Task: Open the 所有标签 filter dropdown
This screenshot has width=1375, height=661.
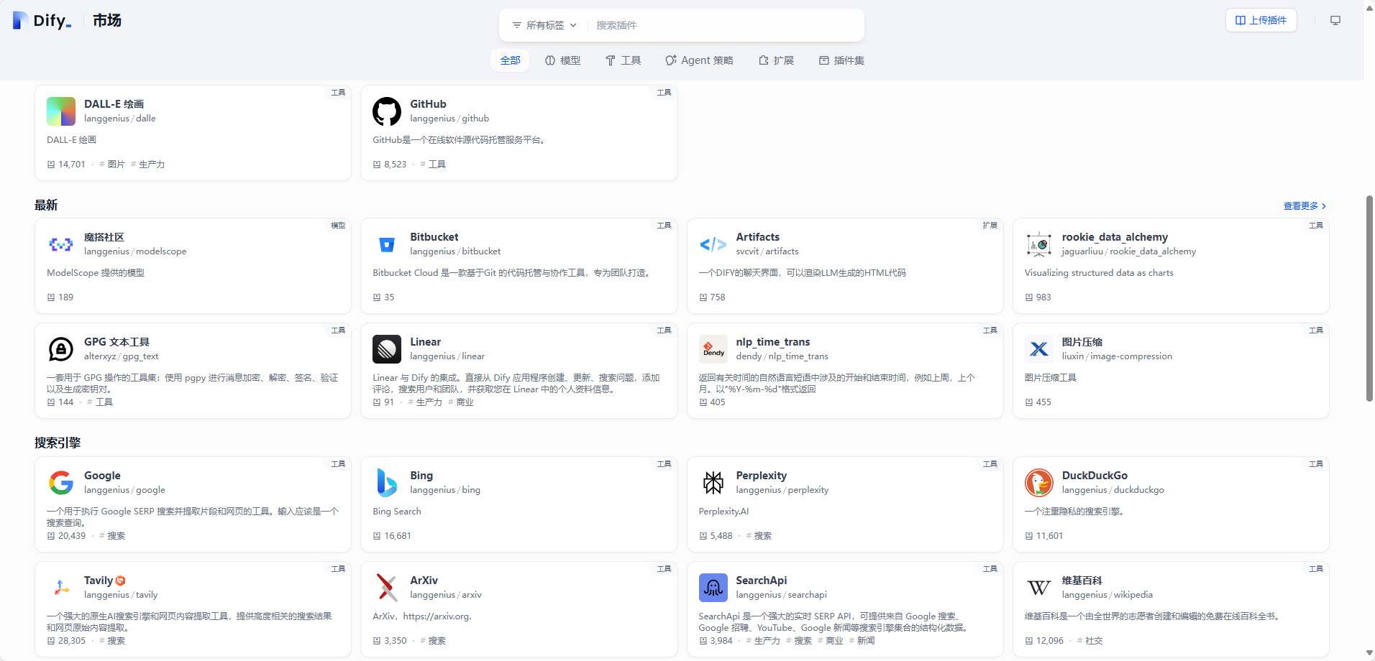Action: (x=544, y=24)
